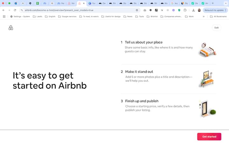This screenshot has width=229, height=143.
Task: Switch to the pinned green grid tab
Action: pyautogui.click(x=38, y=3)
